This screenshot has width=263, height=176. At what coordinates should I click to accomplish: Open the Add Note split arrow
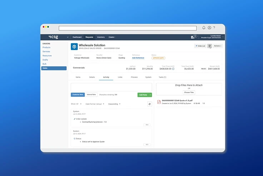tap(150, 95)
